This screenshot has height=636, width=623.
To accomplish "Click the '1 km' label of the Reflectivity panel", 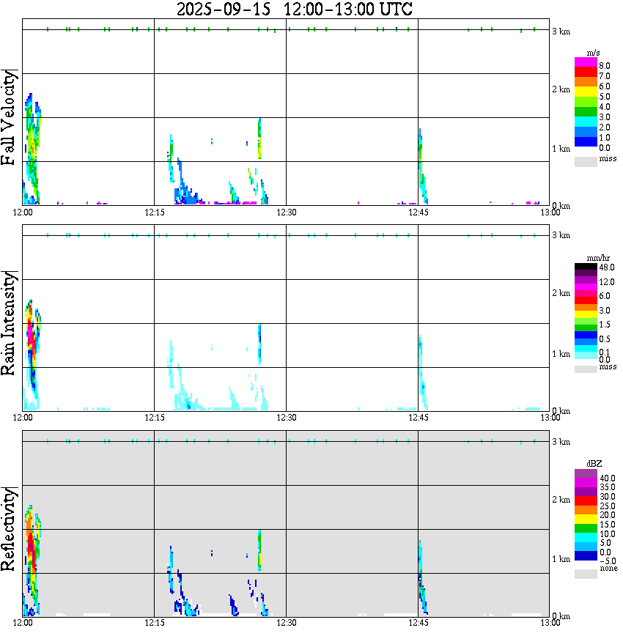I will click(x=561, y=559).
